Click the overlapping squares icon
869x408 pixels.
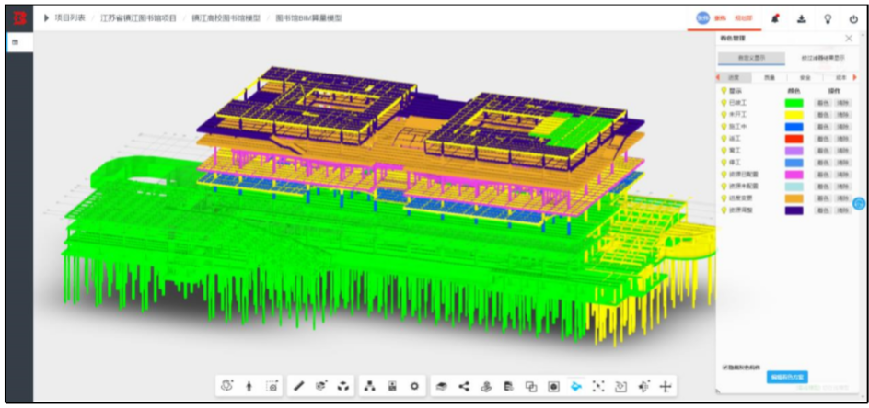[x=531, y=387]
